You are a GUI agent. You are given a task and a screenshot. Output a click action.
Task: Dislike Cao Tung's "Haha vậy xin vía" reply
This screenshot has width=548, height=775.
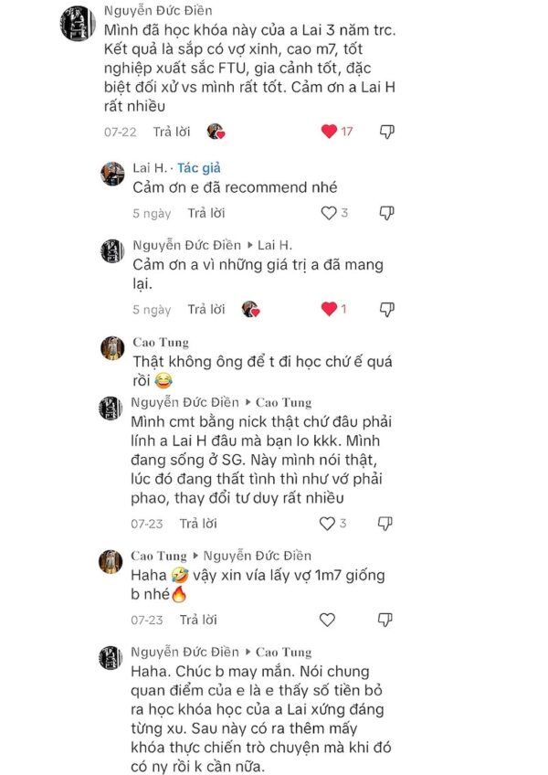click(x=385, y=620)
